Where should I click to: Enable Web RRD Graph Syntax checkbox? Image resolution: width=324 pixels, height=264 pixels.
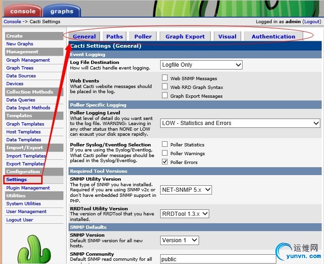[165, 87]
